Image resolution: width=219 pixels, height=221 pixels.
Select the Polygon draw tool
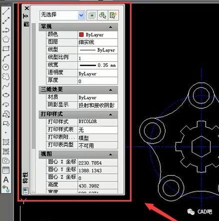coord(6,39)
